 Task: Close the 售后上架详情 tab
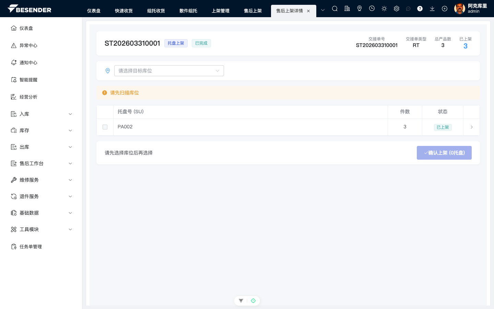[308, 11]
